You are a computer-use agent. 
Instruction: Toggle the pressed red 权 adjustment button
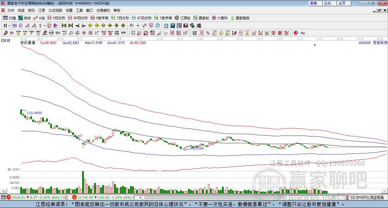pos(49,26)
